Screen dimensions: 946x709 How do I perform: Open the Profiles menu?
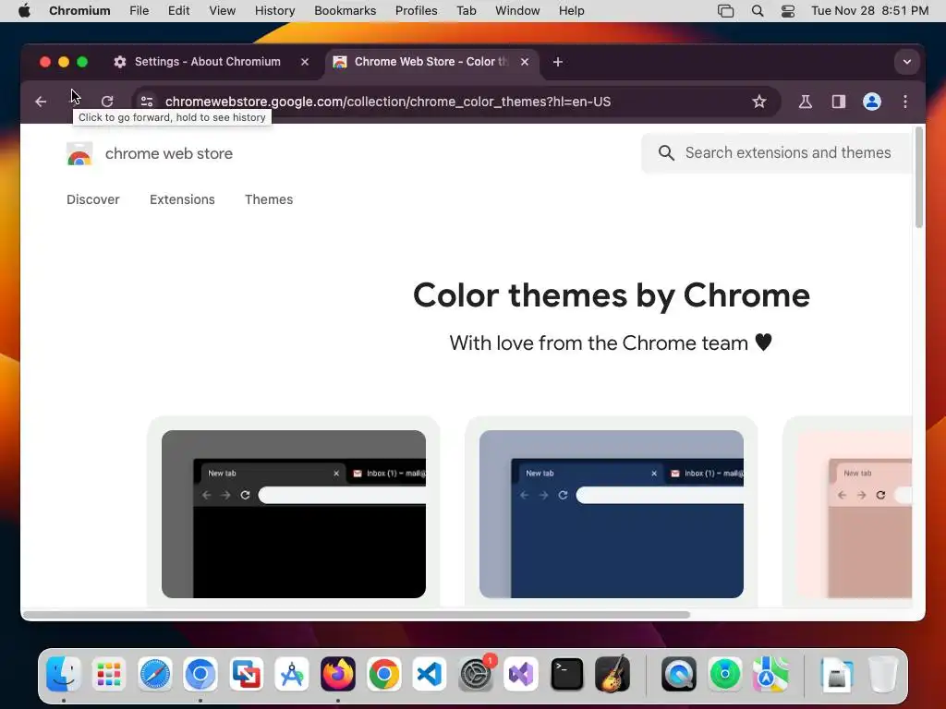point(417,11)
